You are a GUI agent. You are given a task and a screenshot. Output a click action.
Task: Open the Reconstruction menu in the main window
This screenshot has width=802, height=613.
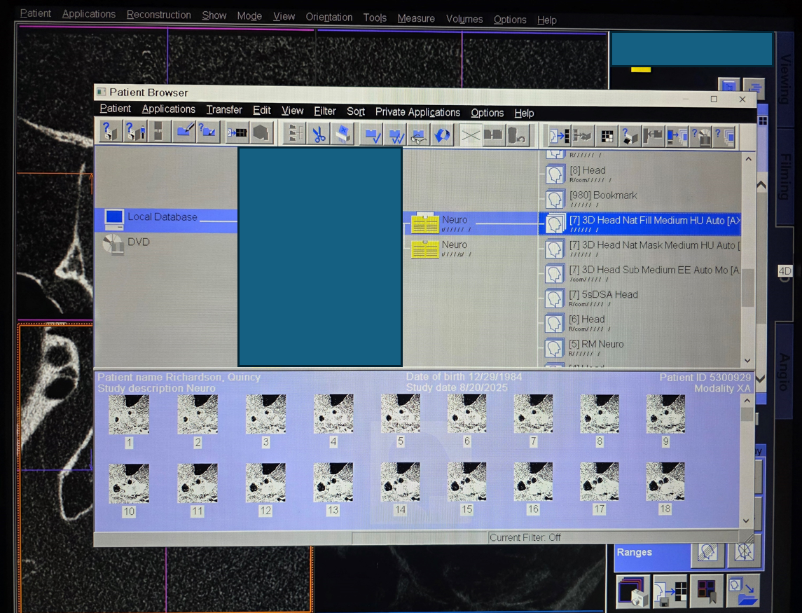[158, 15]
